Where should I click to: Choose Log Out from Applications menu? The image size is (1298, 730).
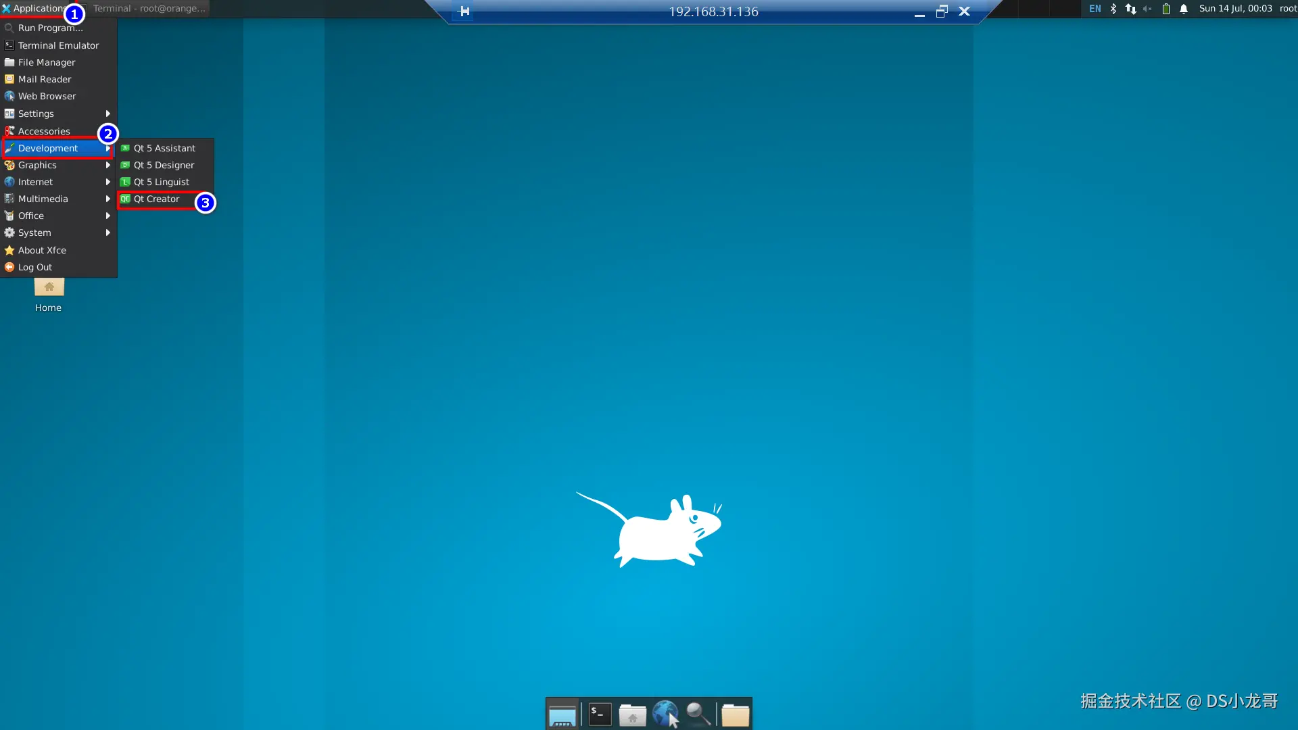click(x=35, y=267)
